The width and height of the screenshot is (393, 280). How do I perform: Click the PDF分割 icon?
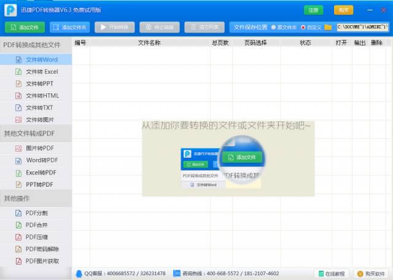[18, 213]
